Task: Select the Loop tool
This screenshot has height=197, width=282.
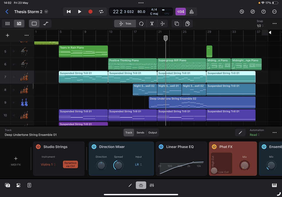Action: point(141,24)
